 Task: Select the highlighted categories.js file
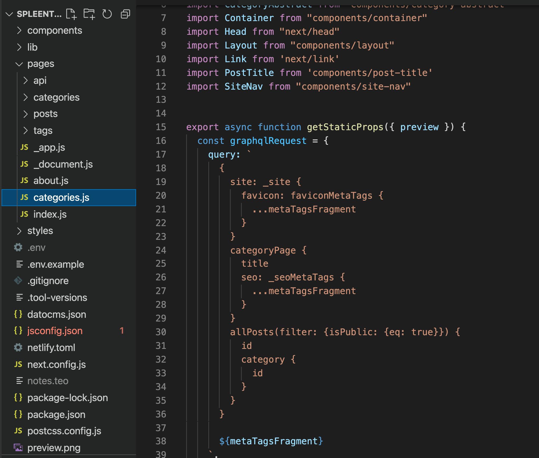tap(61, 197)
